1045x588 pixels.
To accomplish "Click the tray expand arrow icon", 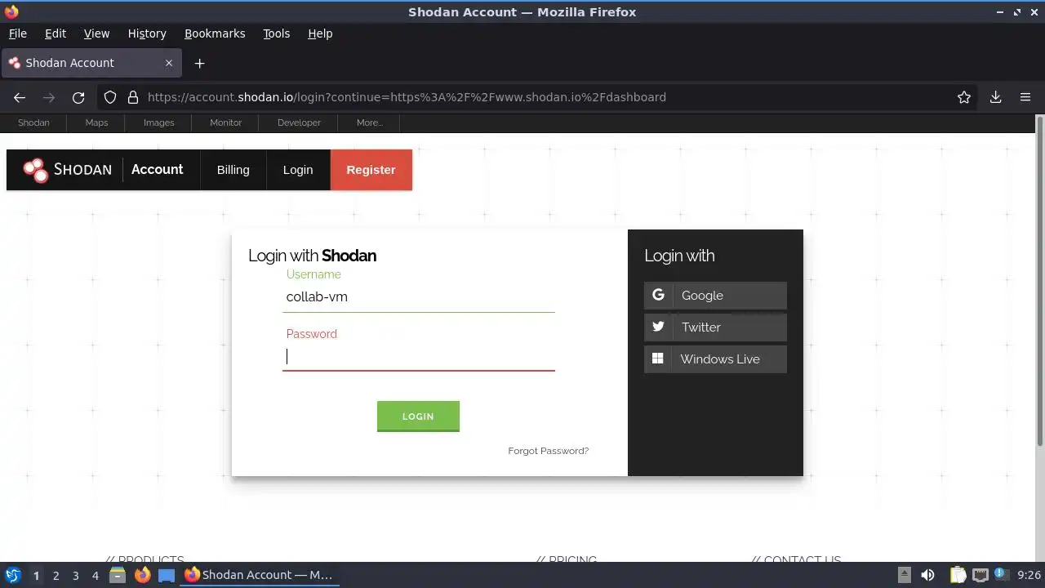I will 905,575.
